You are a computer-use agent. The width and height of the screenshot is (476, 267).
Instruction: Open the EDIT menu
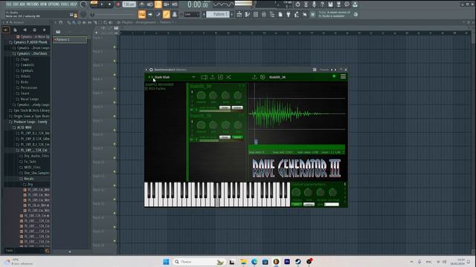tap(16, 4)
